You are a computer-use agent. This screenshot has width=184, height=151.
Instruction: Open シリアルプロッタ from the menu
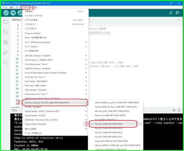coord(55,29)
